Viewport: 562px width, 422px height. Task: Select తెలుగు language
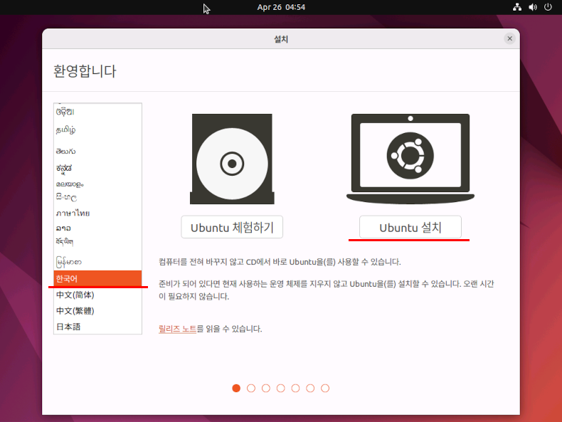(97, 151)
